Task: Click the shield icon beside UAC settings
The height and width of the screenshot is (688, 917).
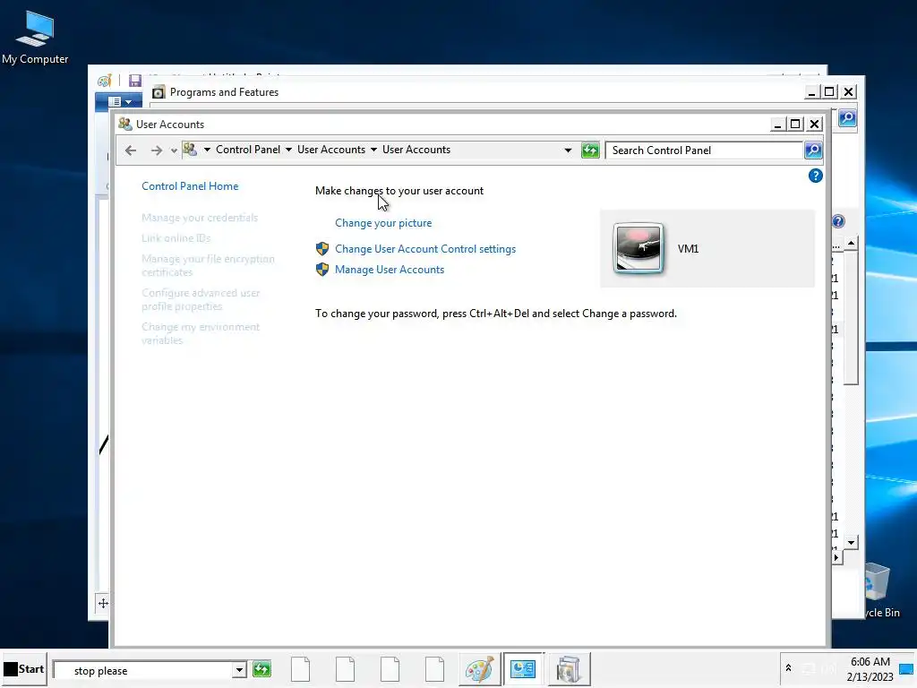Action: pos(322,249)
